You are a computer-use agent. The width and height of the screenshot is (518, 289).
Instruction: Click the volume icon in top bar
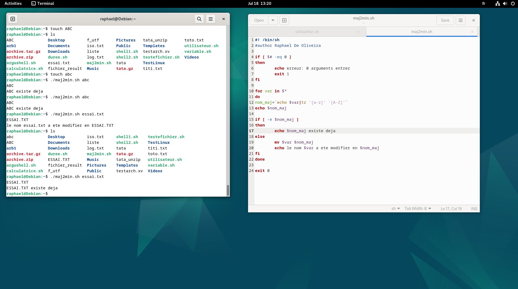click(x=505, y=4)
